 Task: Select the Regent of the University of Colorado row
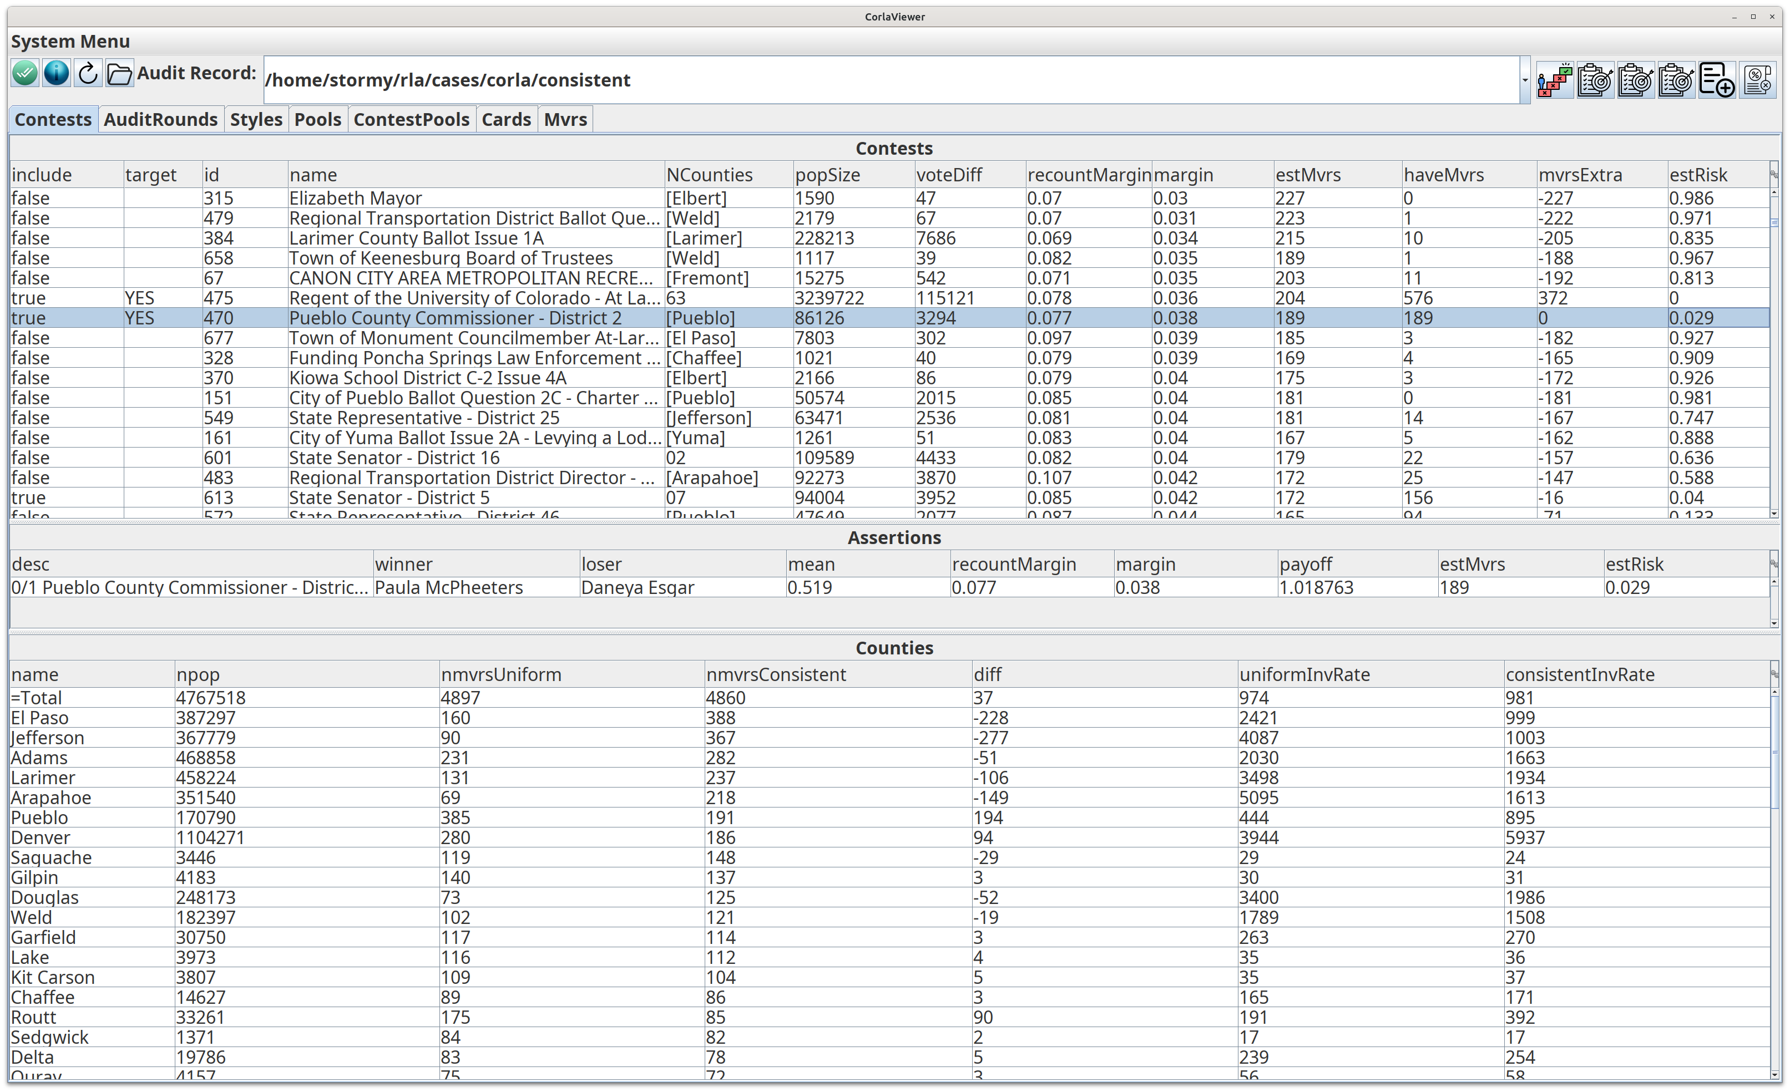click(x=889, y=298)
